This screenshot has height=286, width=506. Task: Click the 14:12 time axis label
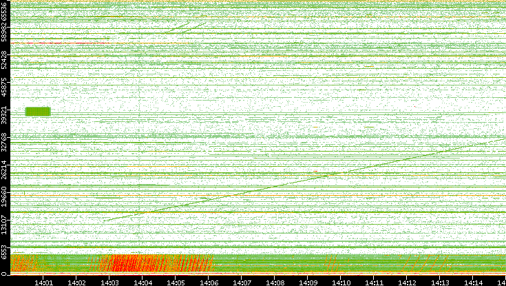[x=407, y=283]
